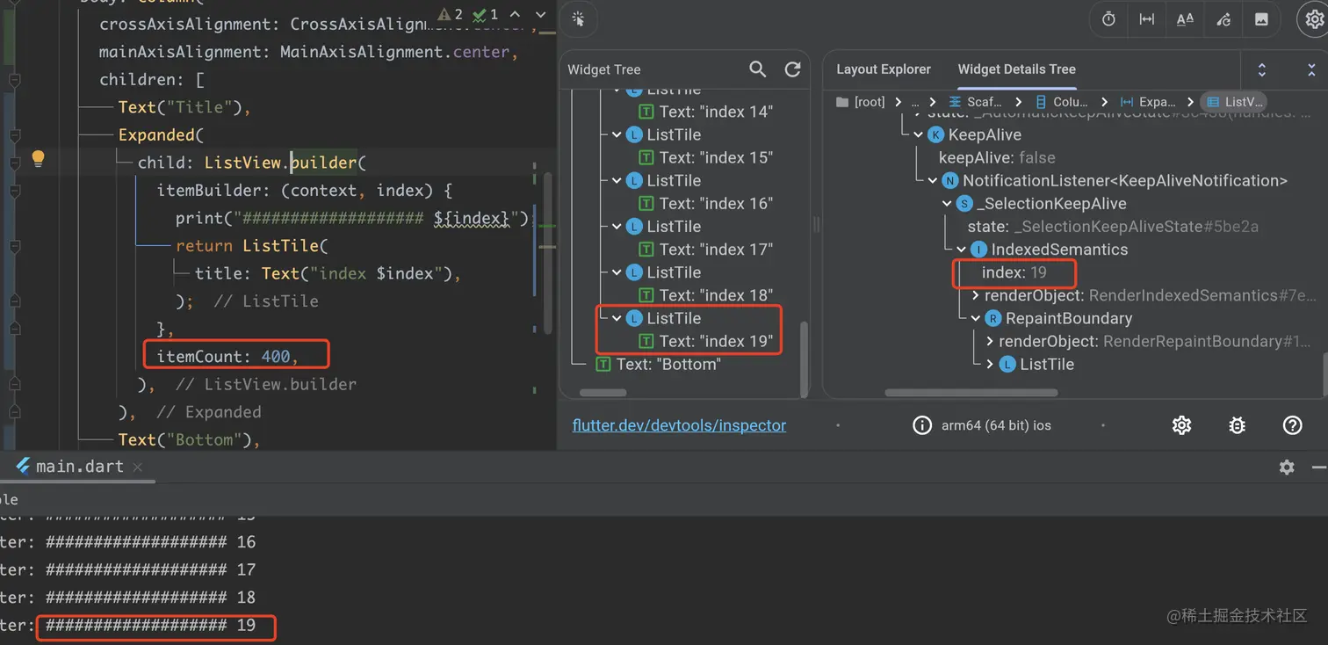Expand renderObject: RenderIndexedSemantics row
1328x645 pixels.
click(x=976, y=295)
